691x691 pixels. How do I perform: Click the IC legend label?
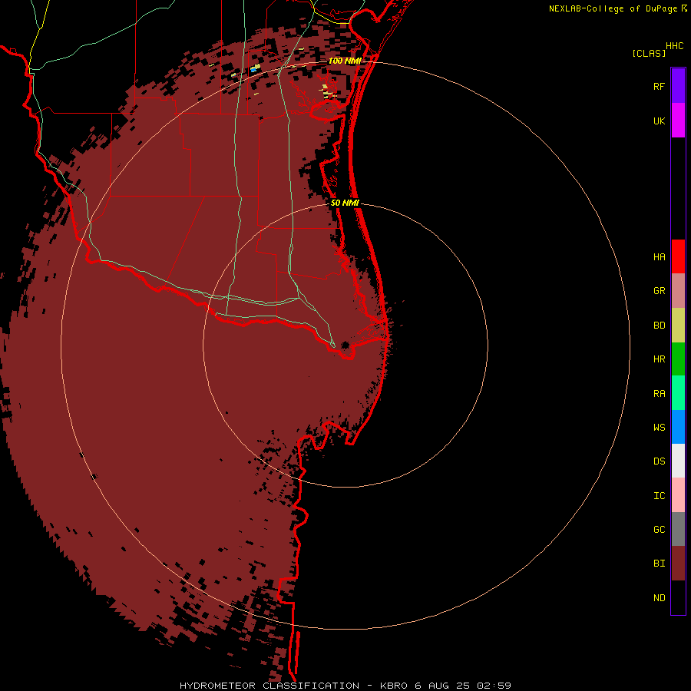point(659,495)
